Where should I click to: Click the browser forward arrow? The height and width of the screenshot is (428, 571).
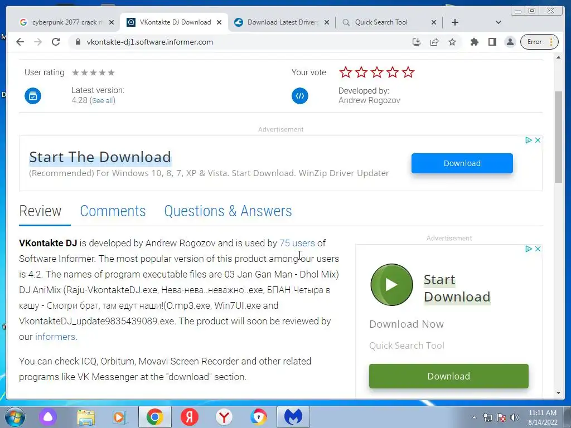38,42
